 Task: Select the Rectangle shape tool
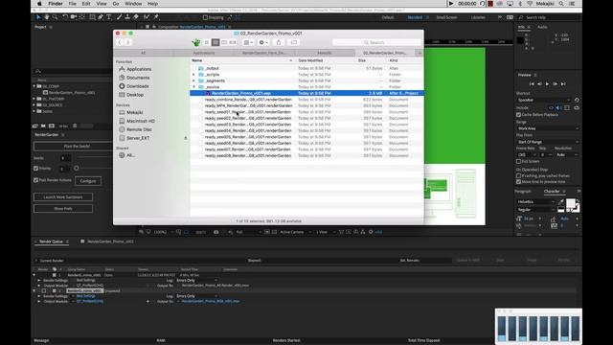(x=92, y=17)
